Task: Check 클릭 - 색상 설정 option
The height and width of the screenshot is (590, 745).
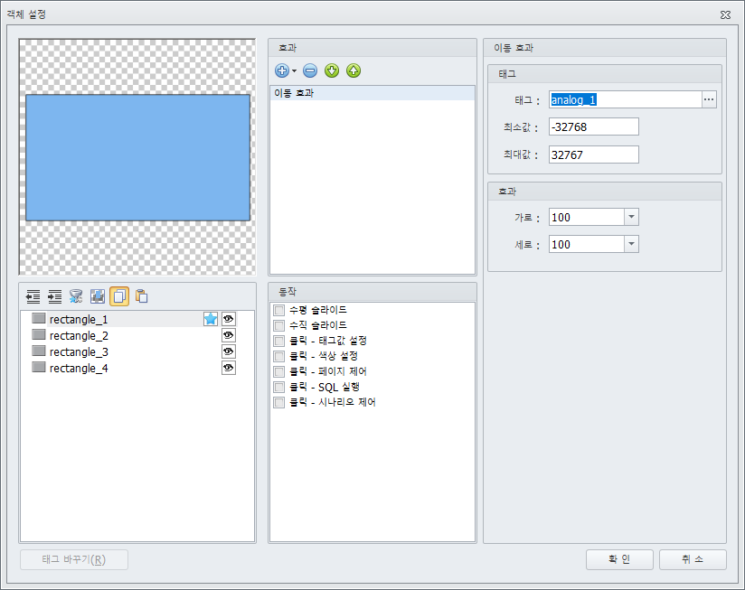Action: [278, 356]
